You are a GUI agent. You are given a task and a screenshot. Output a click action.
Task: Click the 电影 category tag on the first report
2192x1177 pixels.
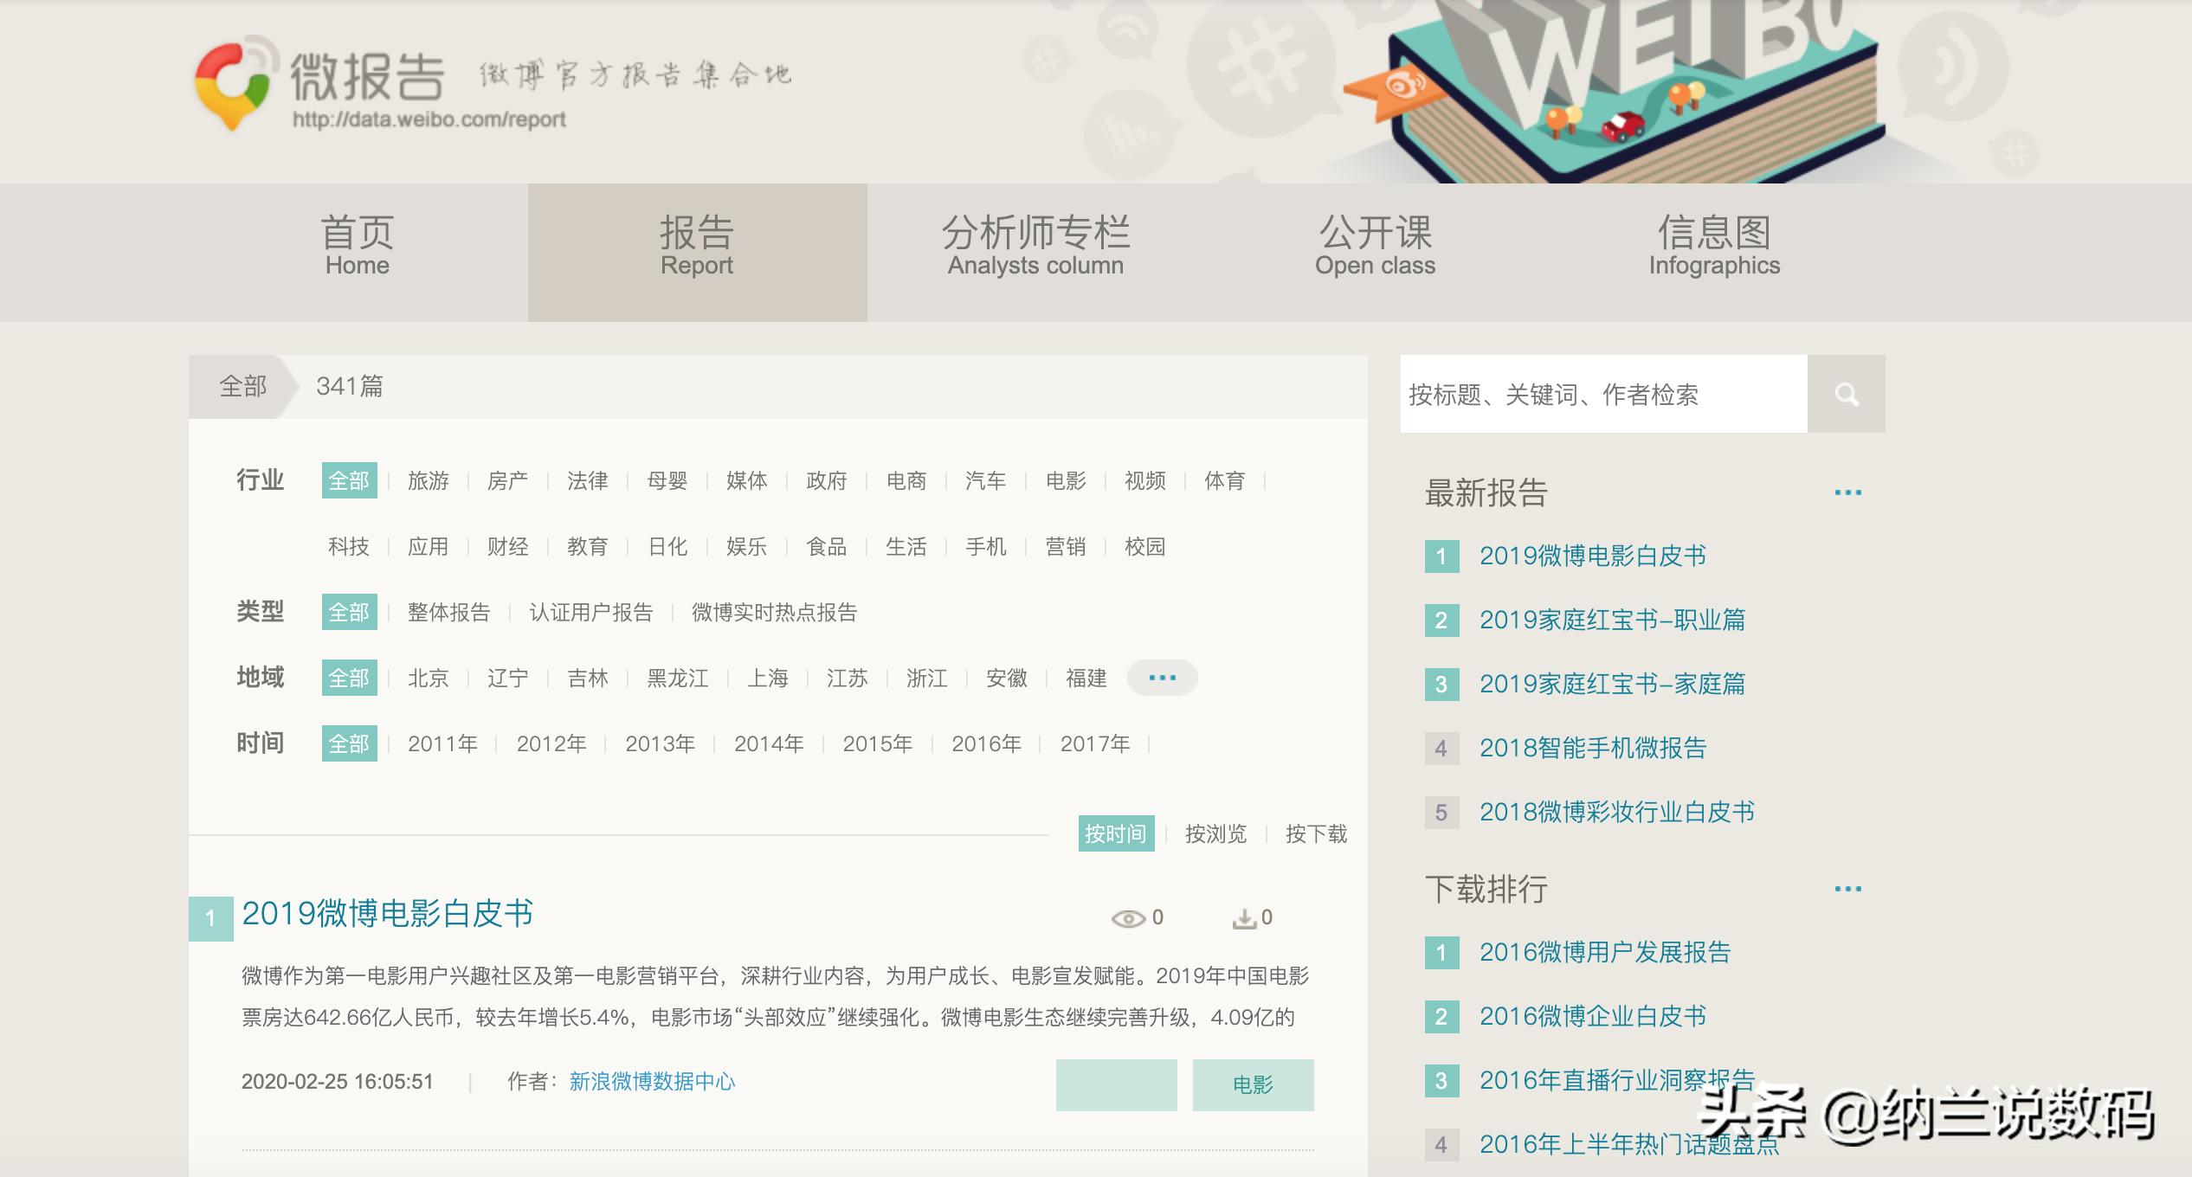tap(1254, 1084)
